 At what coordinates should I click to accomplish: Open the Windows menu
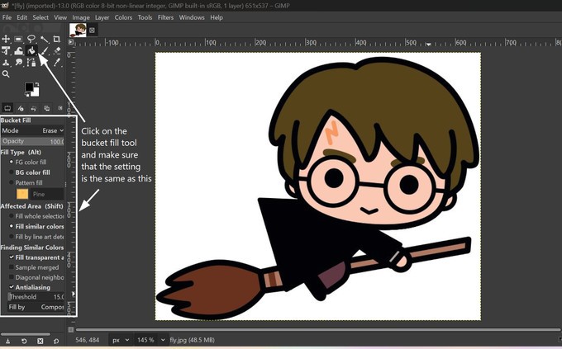192,17
